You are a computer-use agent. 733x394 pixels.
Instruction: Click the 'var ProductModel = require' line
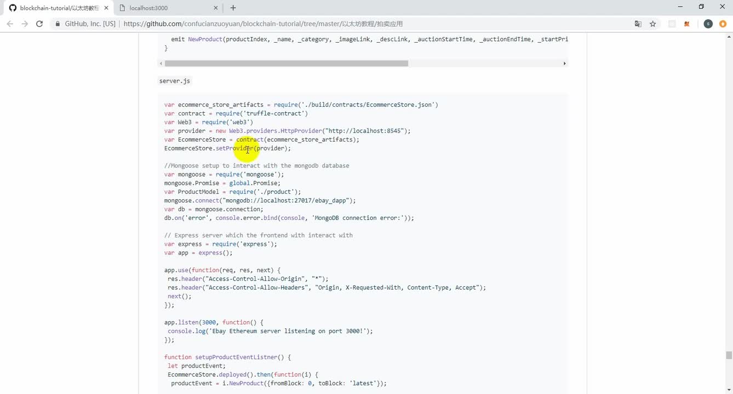(233, 192)
